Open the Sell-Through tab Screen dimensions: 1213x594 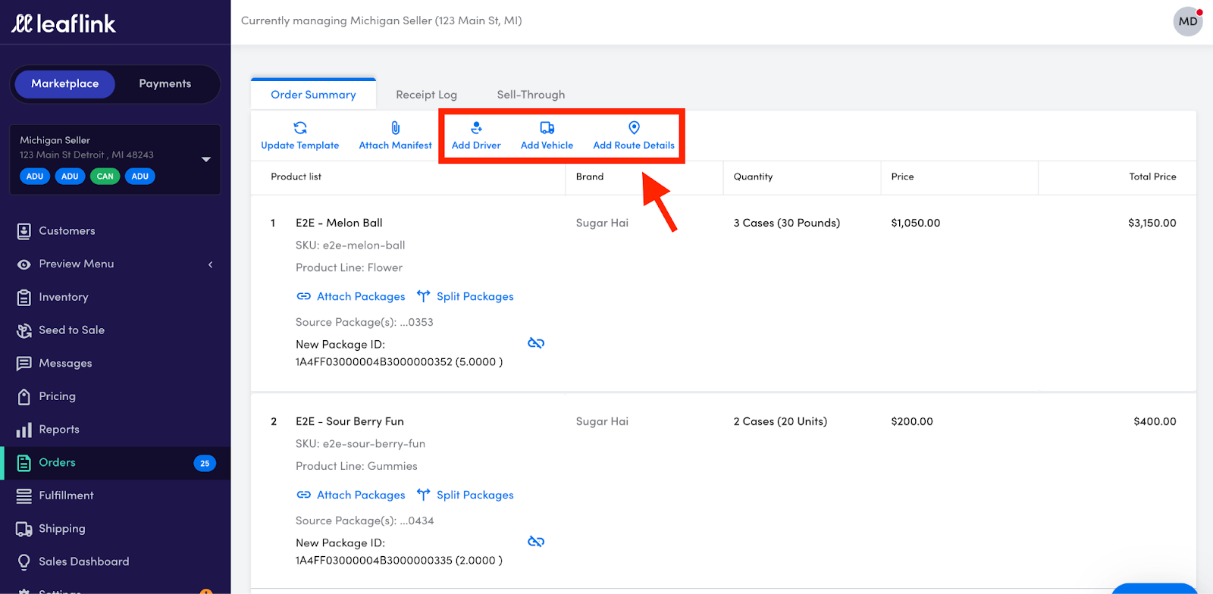click(531, 95)
